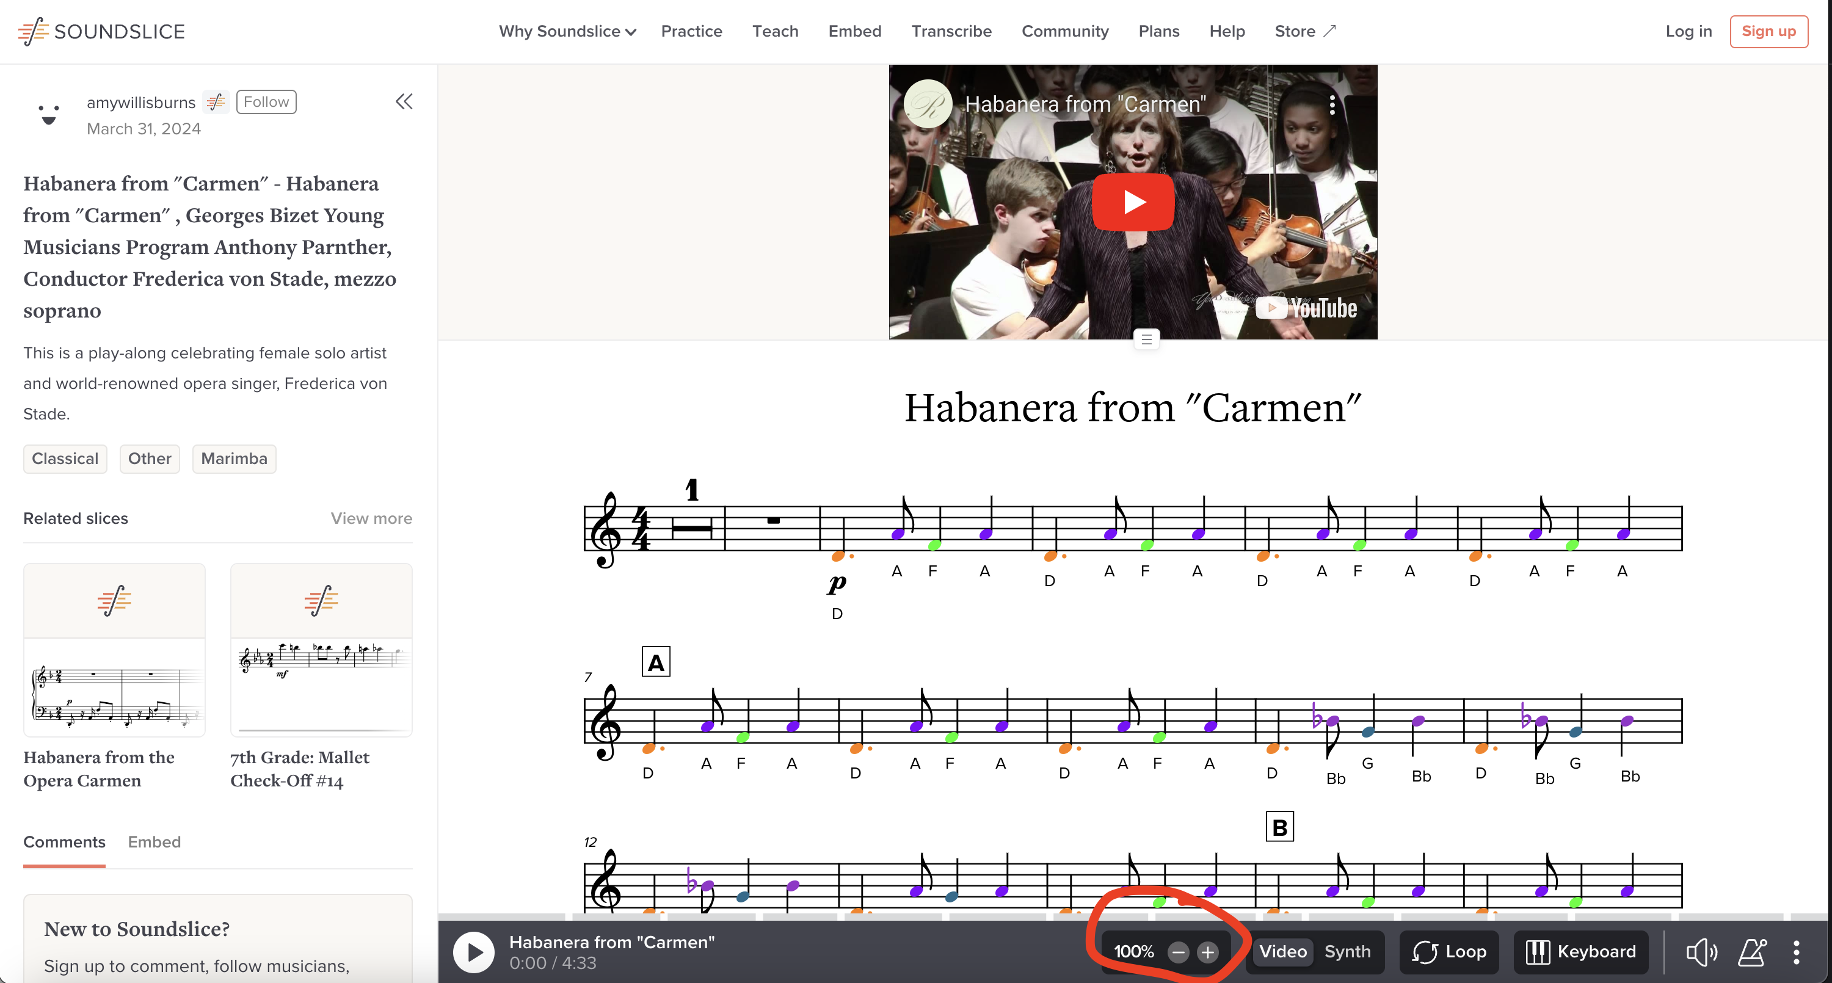
Task: Decrease playback speed with minus icon
Action: coord(1179,952)
